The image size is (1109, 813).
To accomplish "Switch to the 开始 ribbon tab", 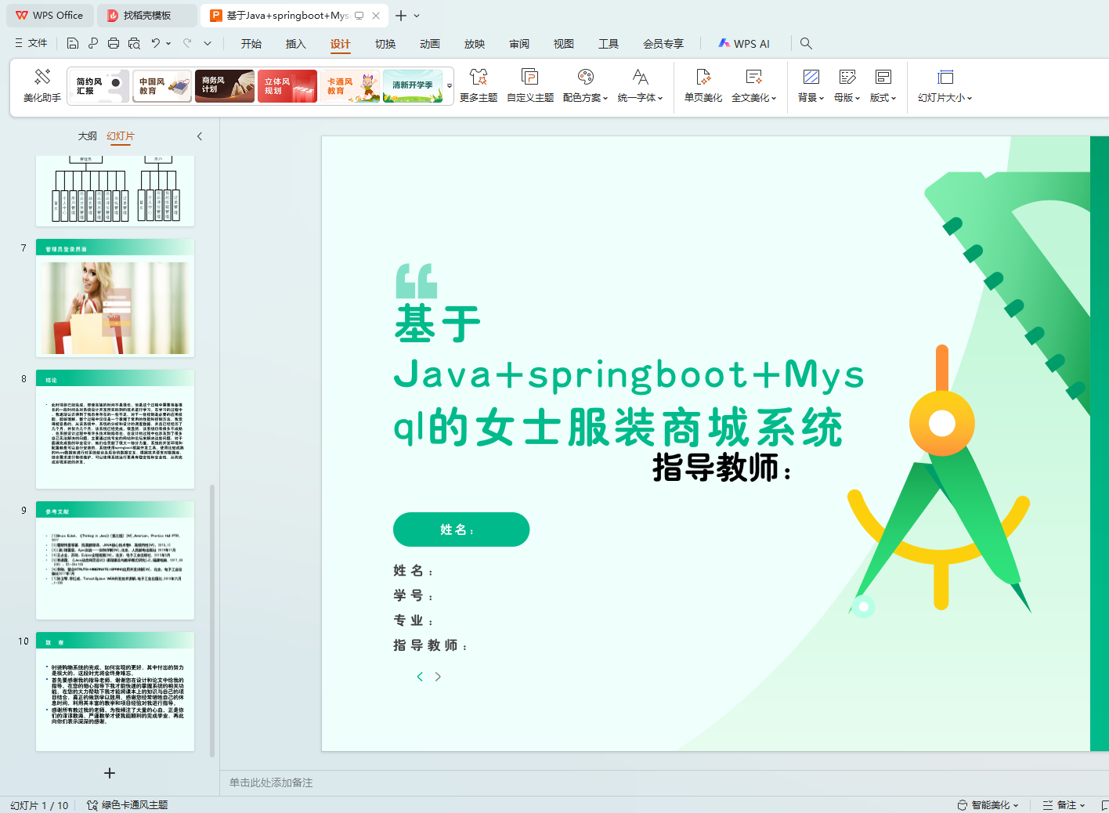I will pyautogui.click(x=251, y=44).
